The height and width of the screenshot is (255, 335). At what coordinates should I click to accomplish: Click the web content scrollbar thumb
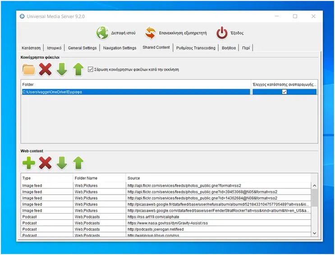point(314,197)
